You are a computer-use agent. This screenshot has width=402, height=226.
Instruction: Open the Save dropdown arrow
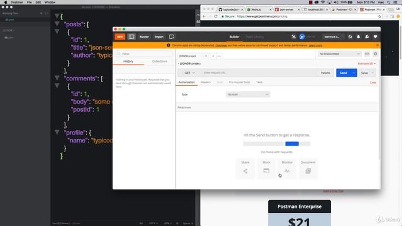[372, 73]
